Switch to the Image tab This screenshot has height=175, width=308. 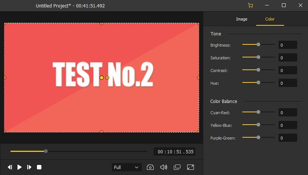pos(242,19)
